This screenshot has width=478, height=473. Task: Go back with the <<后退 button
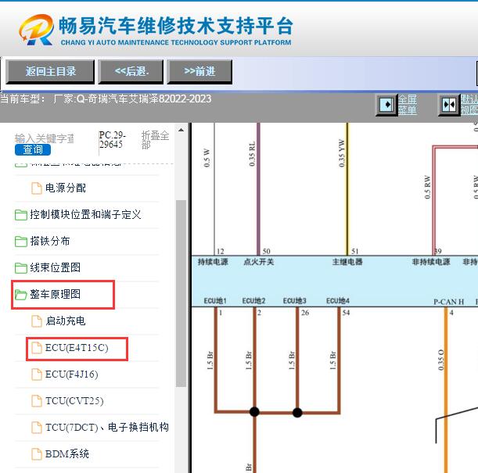(x=131, y=72)
